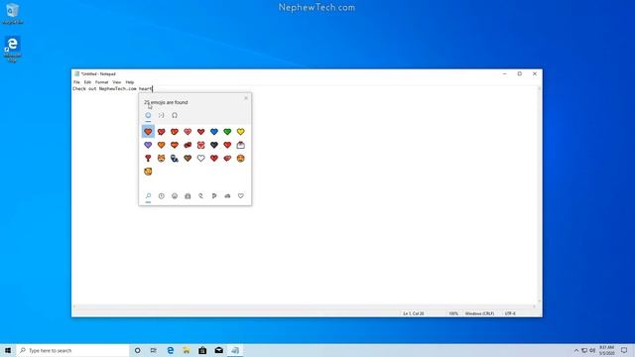The width and height of the screenshot is (635, 357).
Task: Click the 'Ln 1, Col 20' status entry
Action: (414, 313)
